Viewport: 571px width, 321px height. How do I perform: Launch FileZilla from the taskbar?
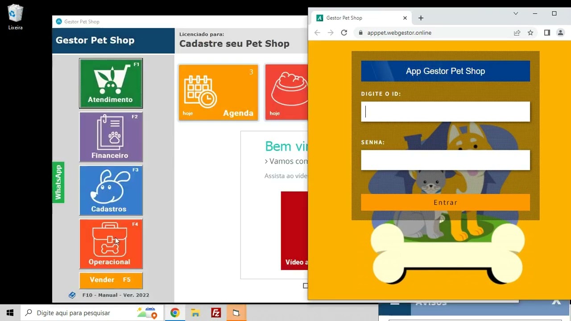click(216, 313)
